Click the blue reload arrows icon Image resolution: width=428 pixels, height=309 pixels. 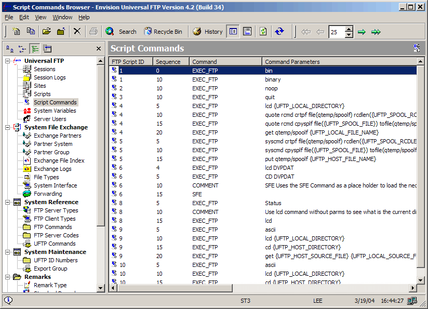pos(279,32)
